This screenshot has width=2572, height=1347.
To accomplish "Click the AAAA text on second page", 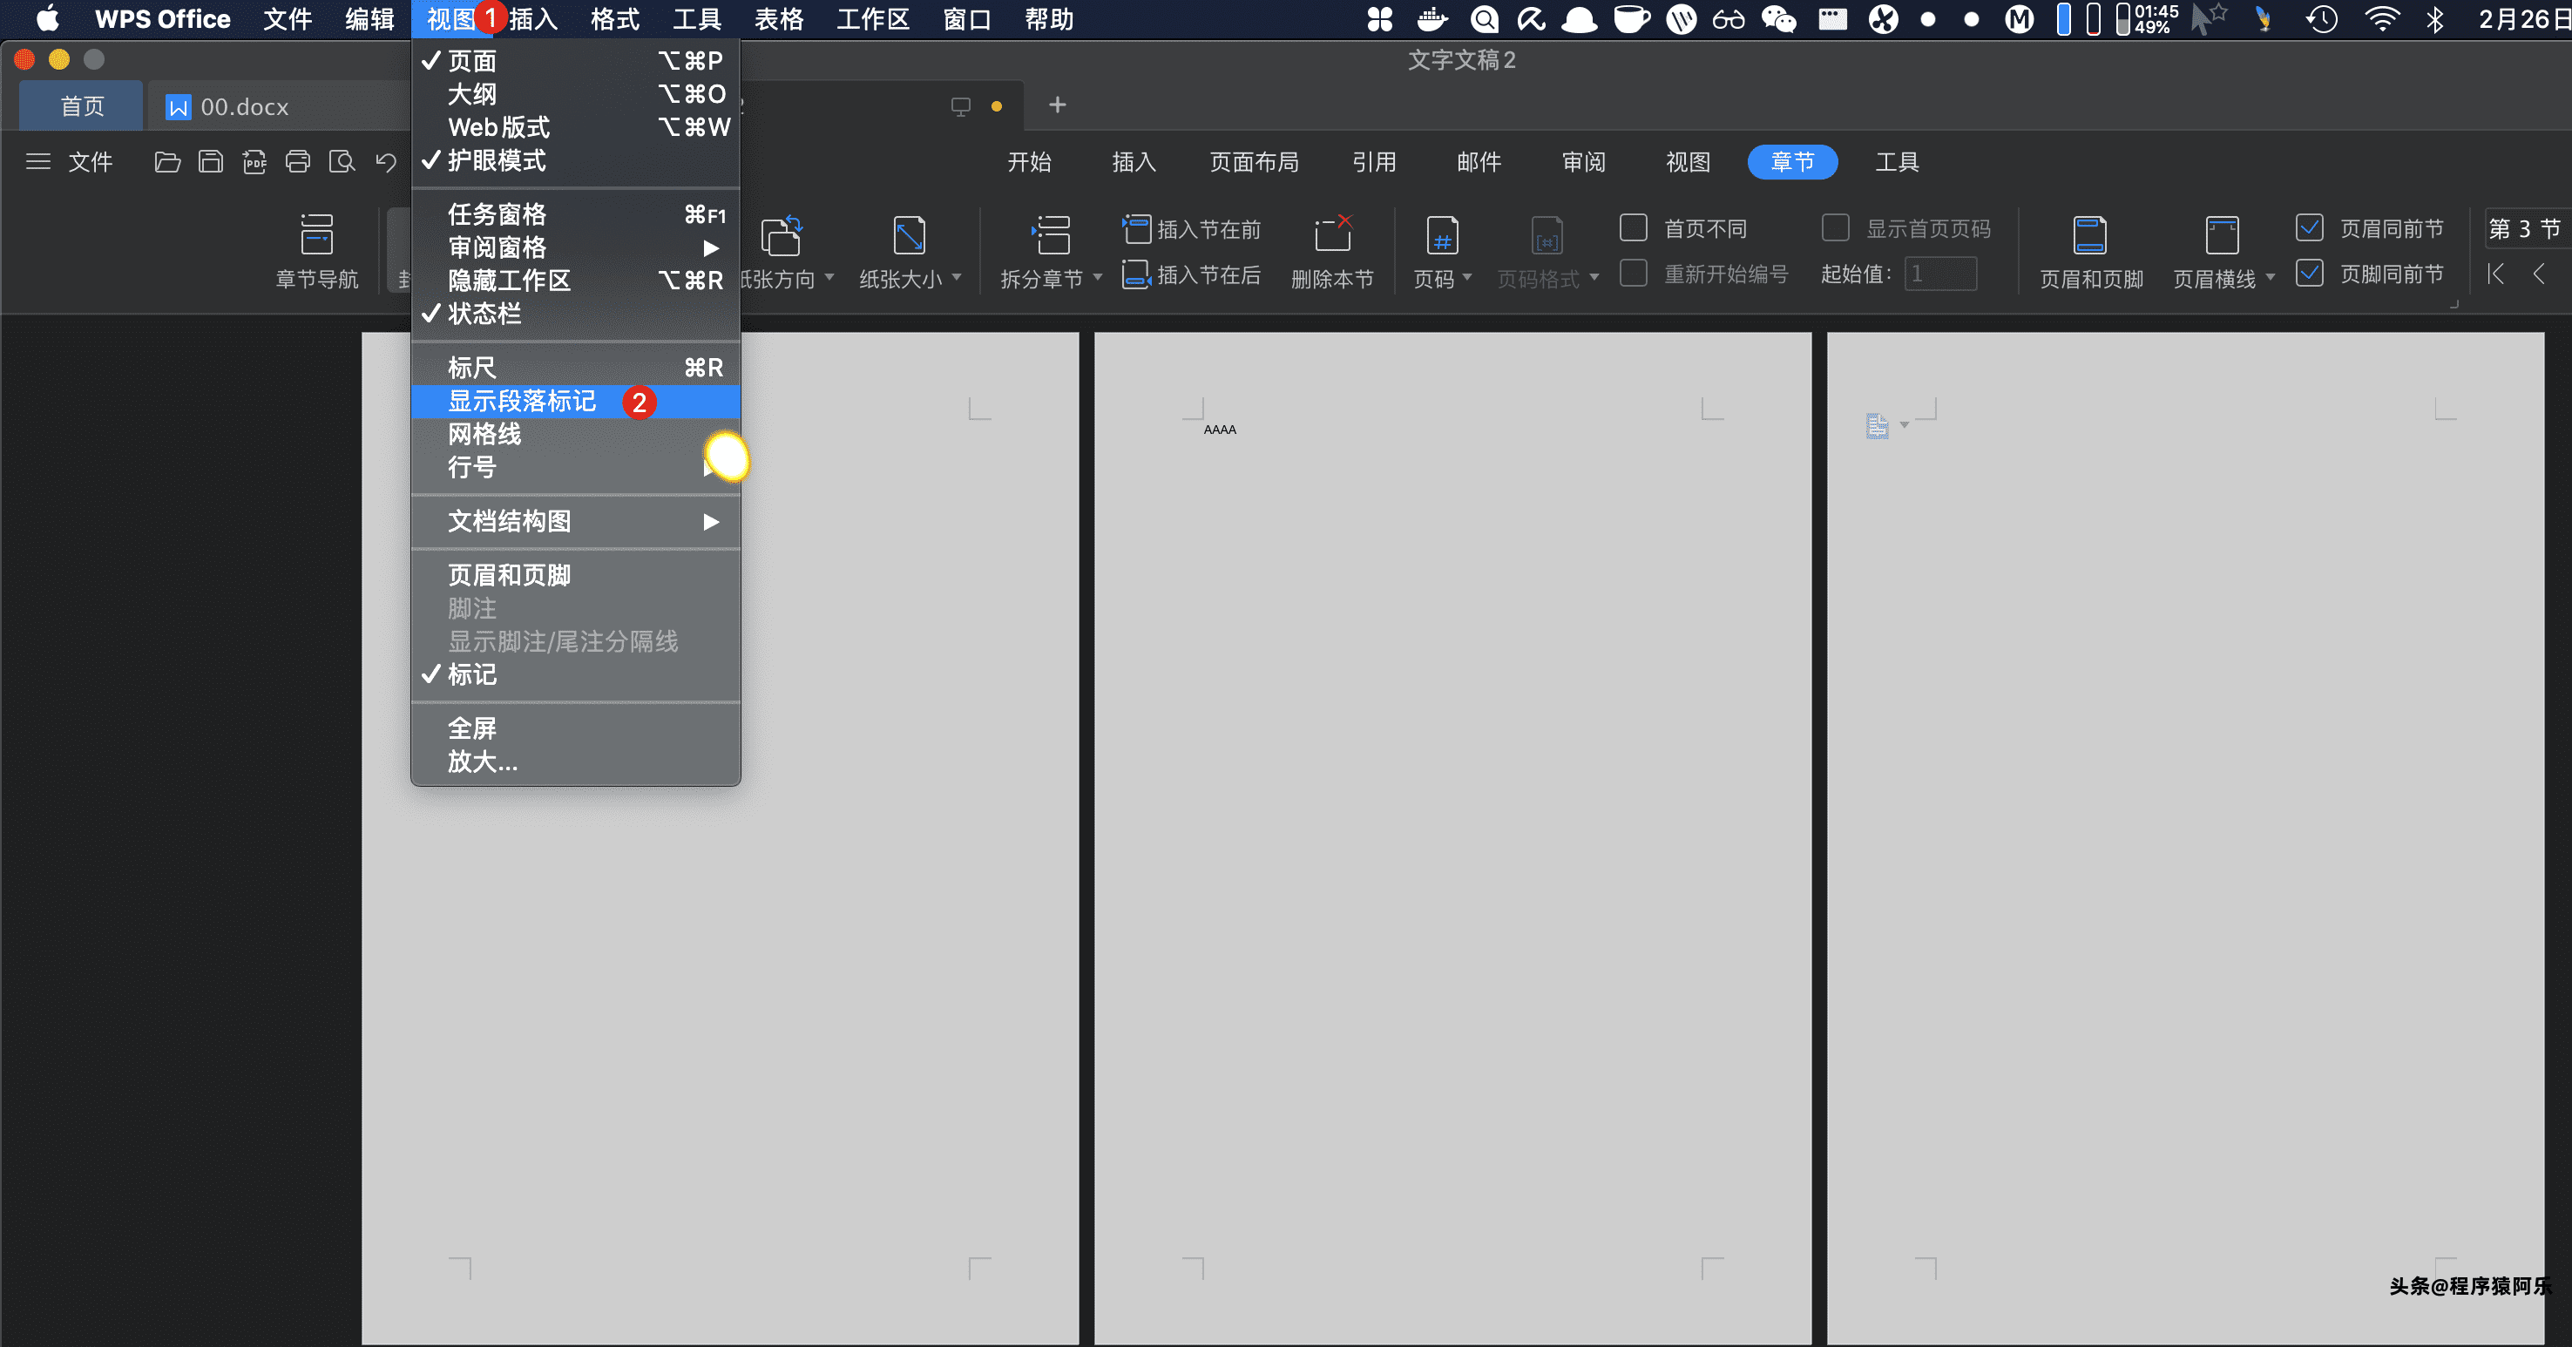I will (x=1219, y=430).
